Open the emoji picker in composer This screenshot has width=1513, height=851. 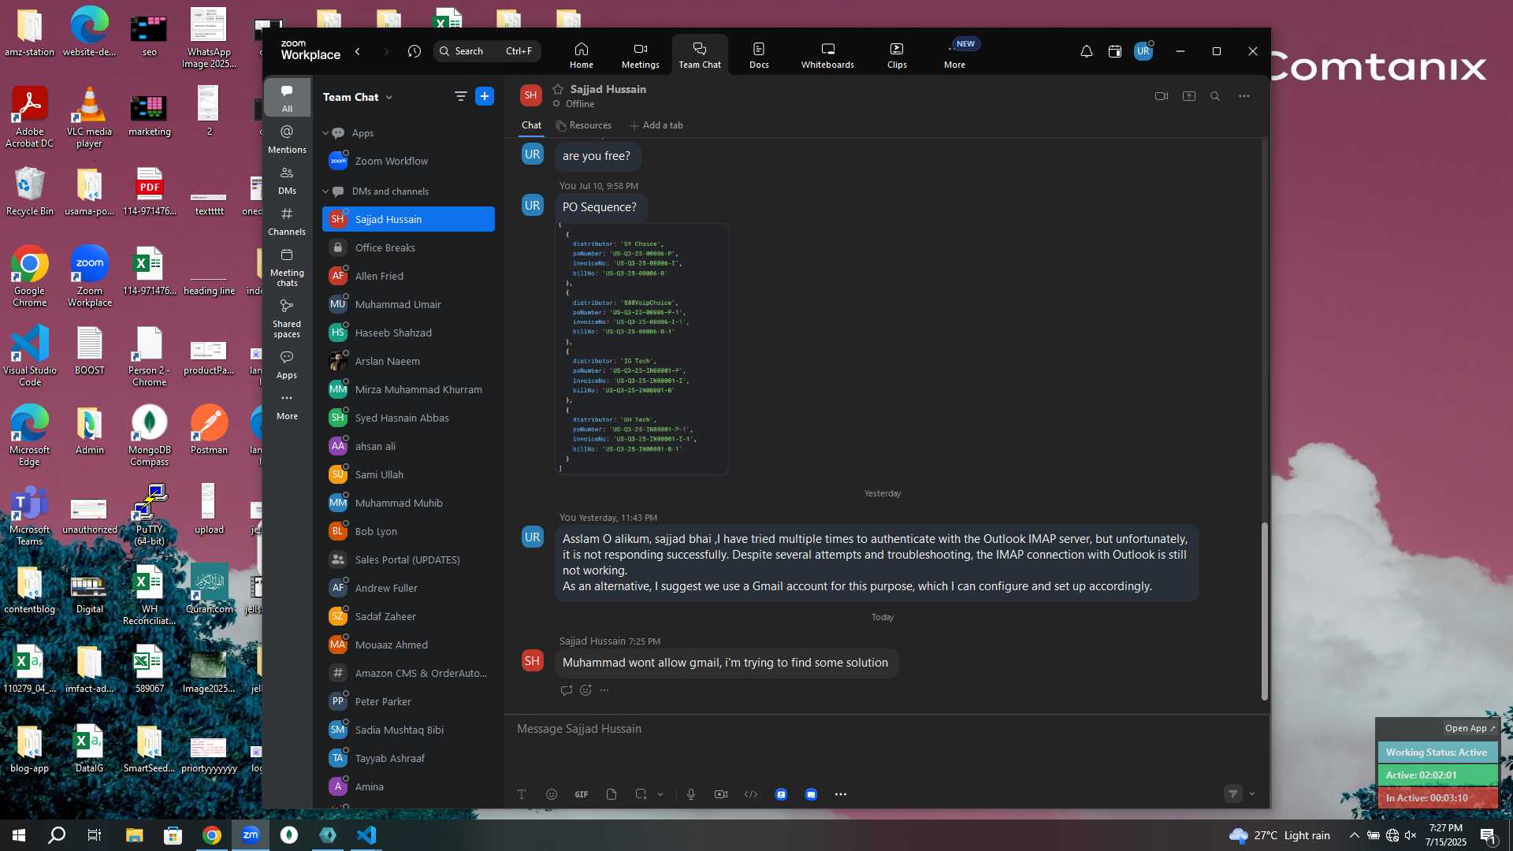[x=552, y=794]
